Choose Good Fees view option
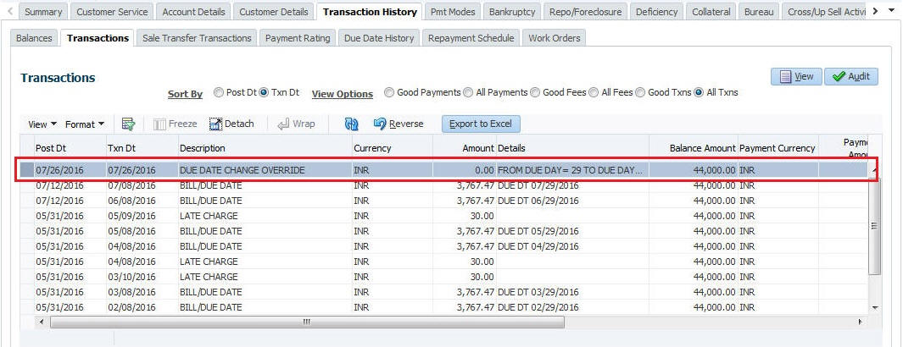903x347 pixels. pos(535,92)
